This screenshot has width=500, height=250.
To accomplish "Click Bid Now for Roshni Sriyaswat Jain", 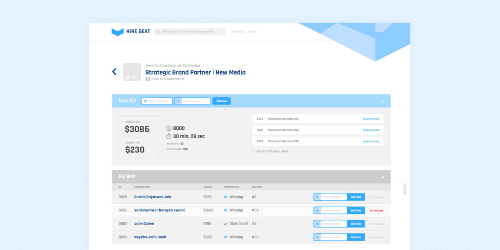I will 356,197.
